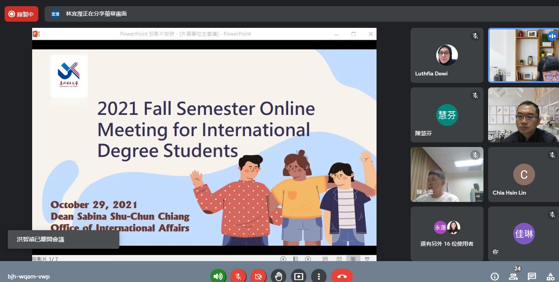Click the brown C avatar circle
Viewport: 559px width, 282px height.
click(x=524, y=174)
